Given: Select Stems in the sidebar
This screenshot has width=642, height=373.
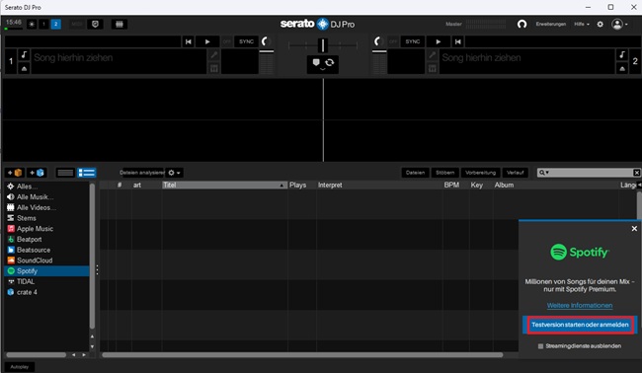Looking at the screenshot, I should click(x=46, y=218).
